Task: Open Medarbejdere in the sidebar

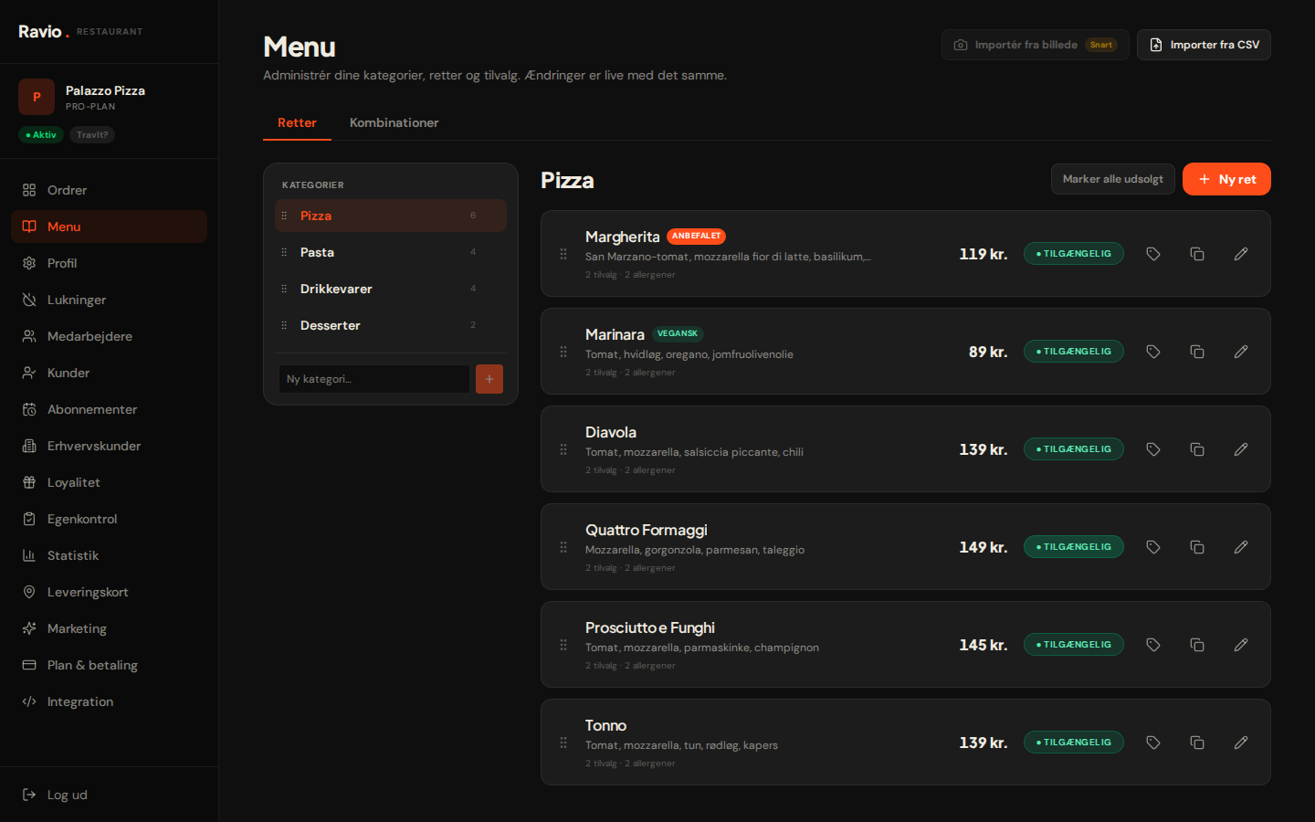Action: 109,336
